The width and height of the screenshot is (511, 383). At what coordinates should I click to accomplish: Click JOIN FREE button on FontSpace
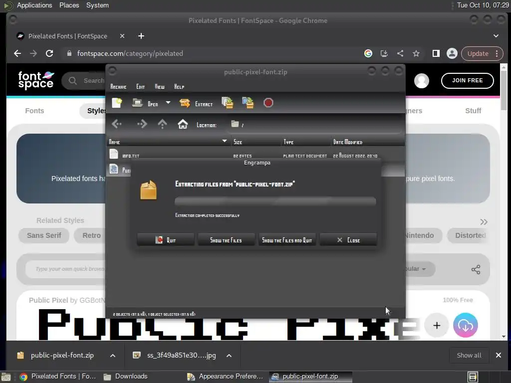pyautogui.click(x=467, y=80)
